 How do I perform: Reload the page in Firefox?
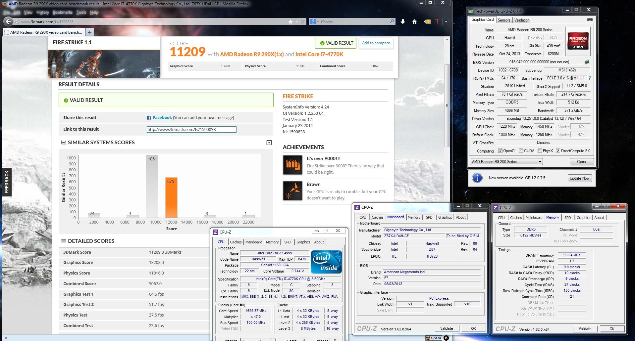(x=302, y=22)
